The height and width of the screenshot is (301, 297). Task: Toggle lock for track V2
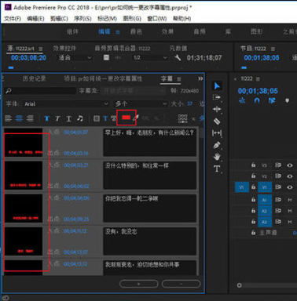point(253,176)
